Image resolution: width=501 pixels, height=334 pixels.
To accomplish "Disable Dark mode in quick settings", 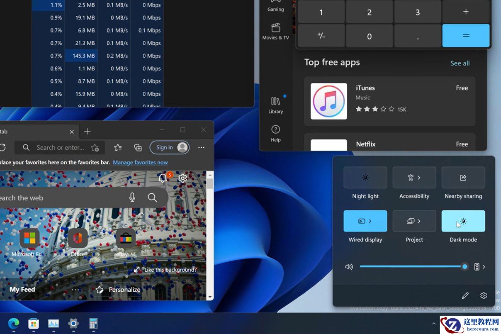I will pyautogui.click(x=463, y=221).
